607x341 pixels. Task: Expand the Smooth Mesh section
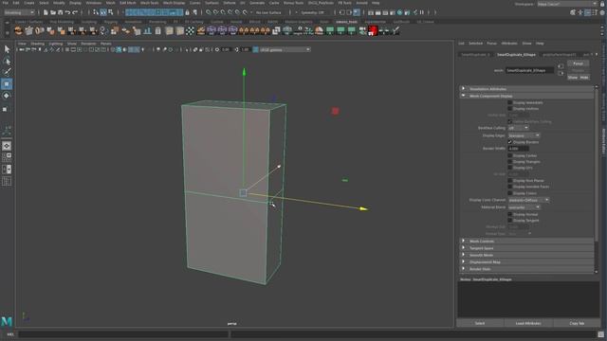526,255
